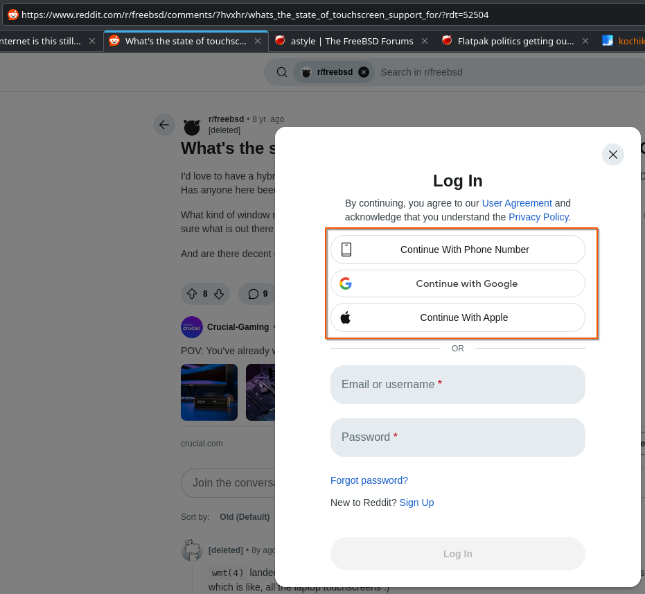Click into the Password field
The width and height of the screenshot is (645, 594).
point(457,437)
